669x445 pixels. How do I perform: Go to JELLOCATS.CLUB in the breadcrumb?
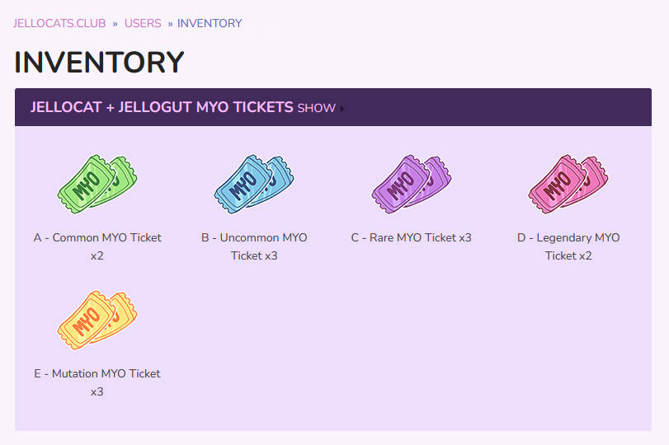pyautogui.click(x=59, y=23)
